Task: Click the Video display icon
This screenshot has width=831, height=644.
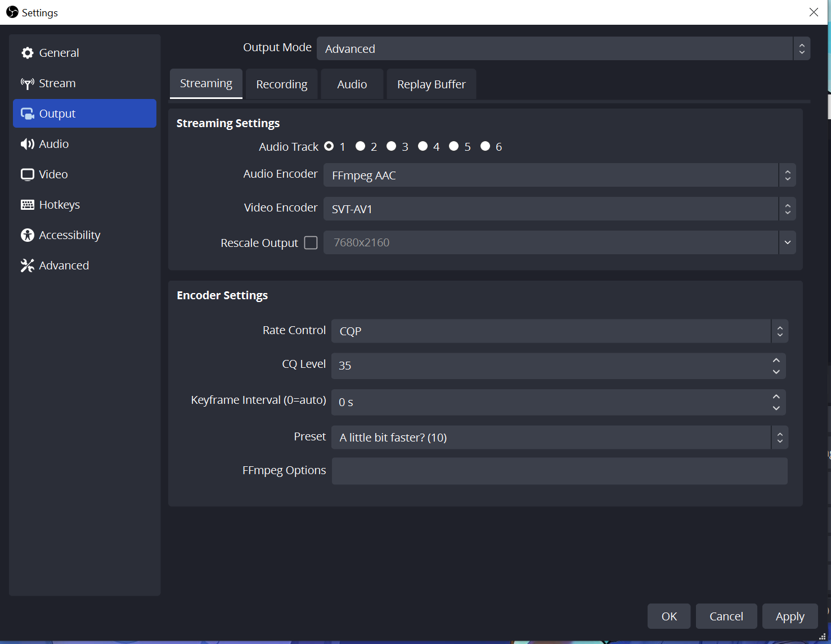Action: coord(28,174)
